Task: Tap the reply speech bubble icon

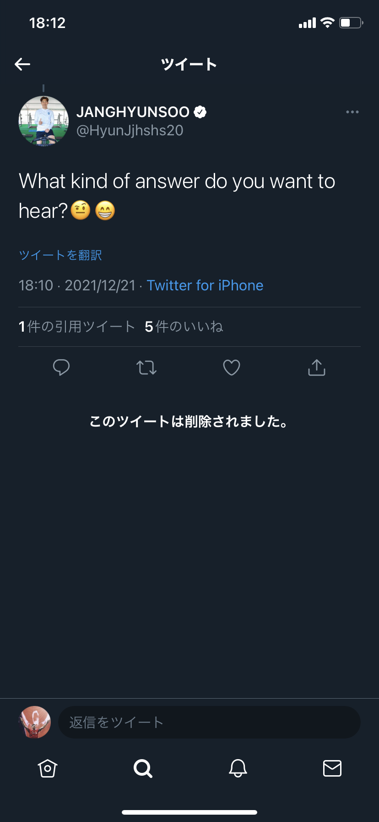Action: tap(61, 367)
